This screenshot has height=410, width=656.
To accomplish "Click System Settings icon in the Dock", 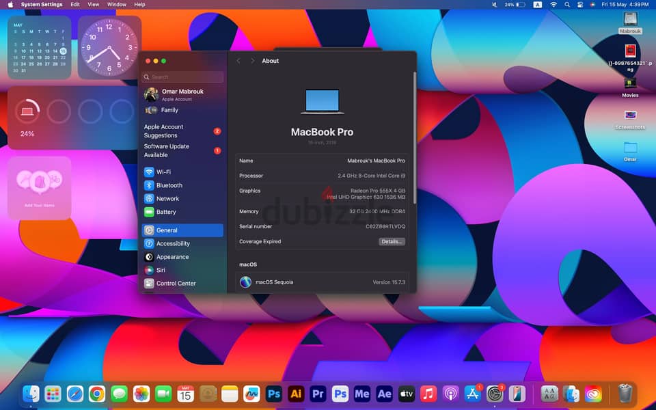I will tap(495, 394).
